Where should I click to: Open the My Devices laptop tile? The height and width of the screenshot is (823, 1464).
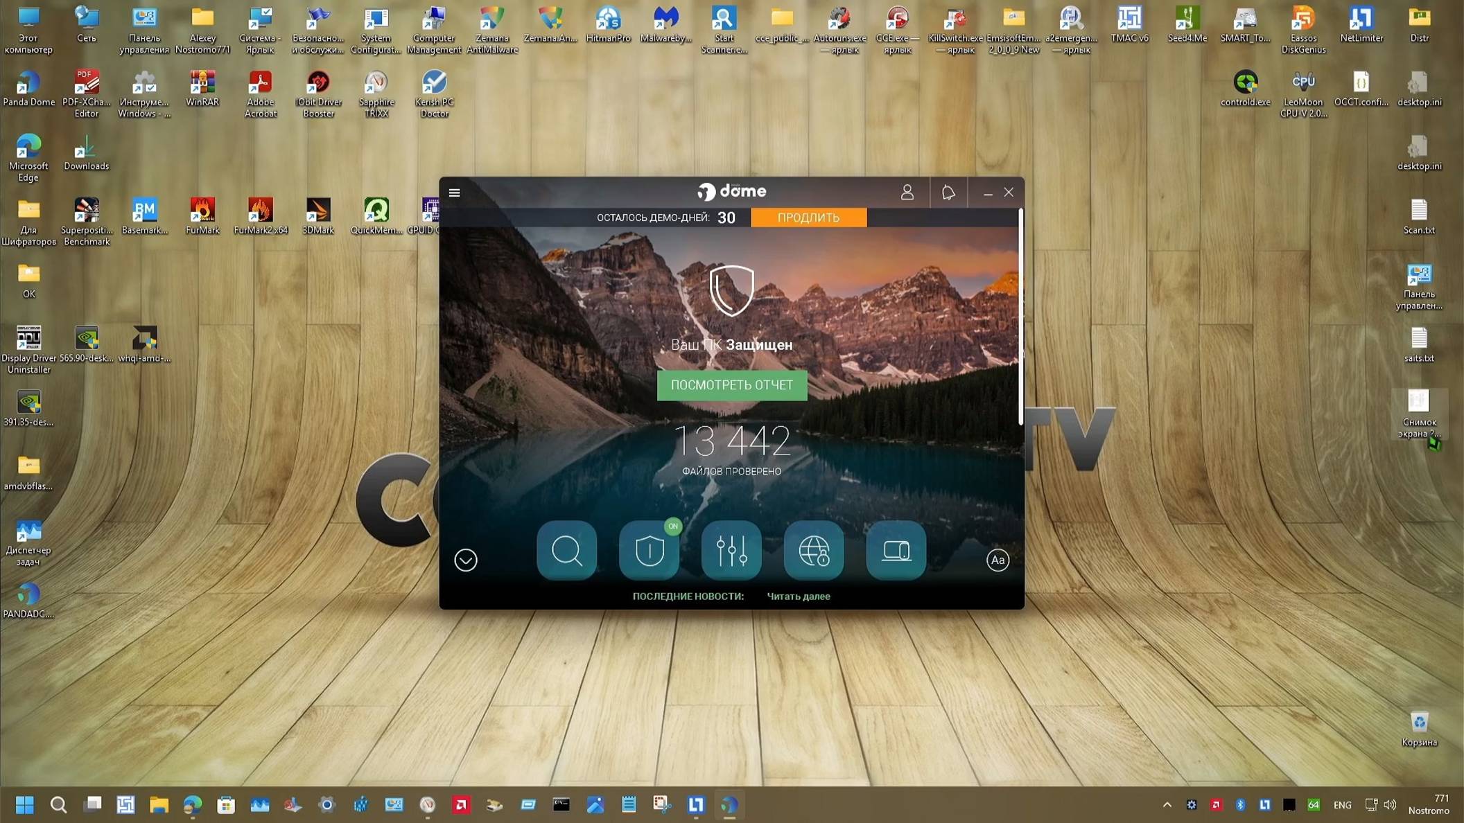coord(896,551)
